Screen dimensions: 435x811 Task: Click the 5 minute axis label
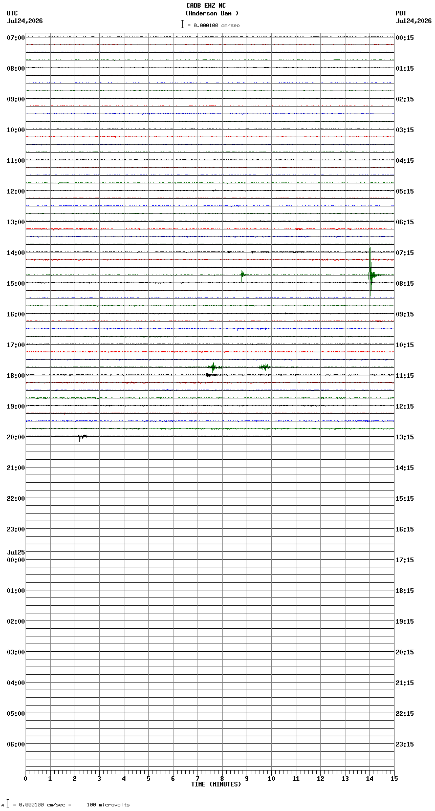click(x=148, y=779)
